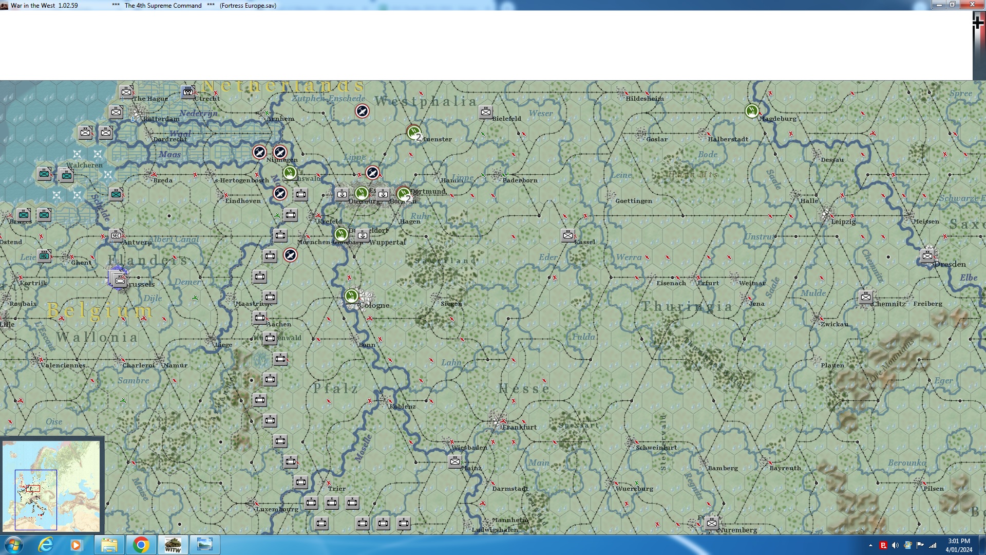
Task: Open Google Chrome from the taskbar
Action: pyautogui.click(x=141, y=545)
